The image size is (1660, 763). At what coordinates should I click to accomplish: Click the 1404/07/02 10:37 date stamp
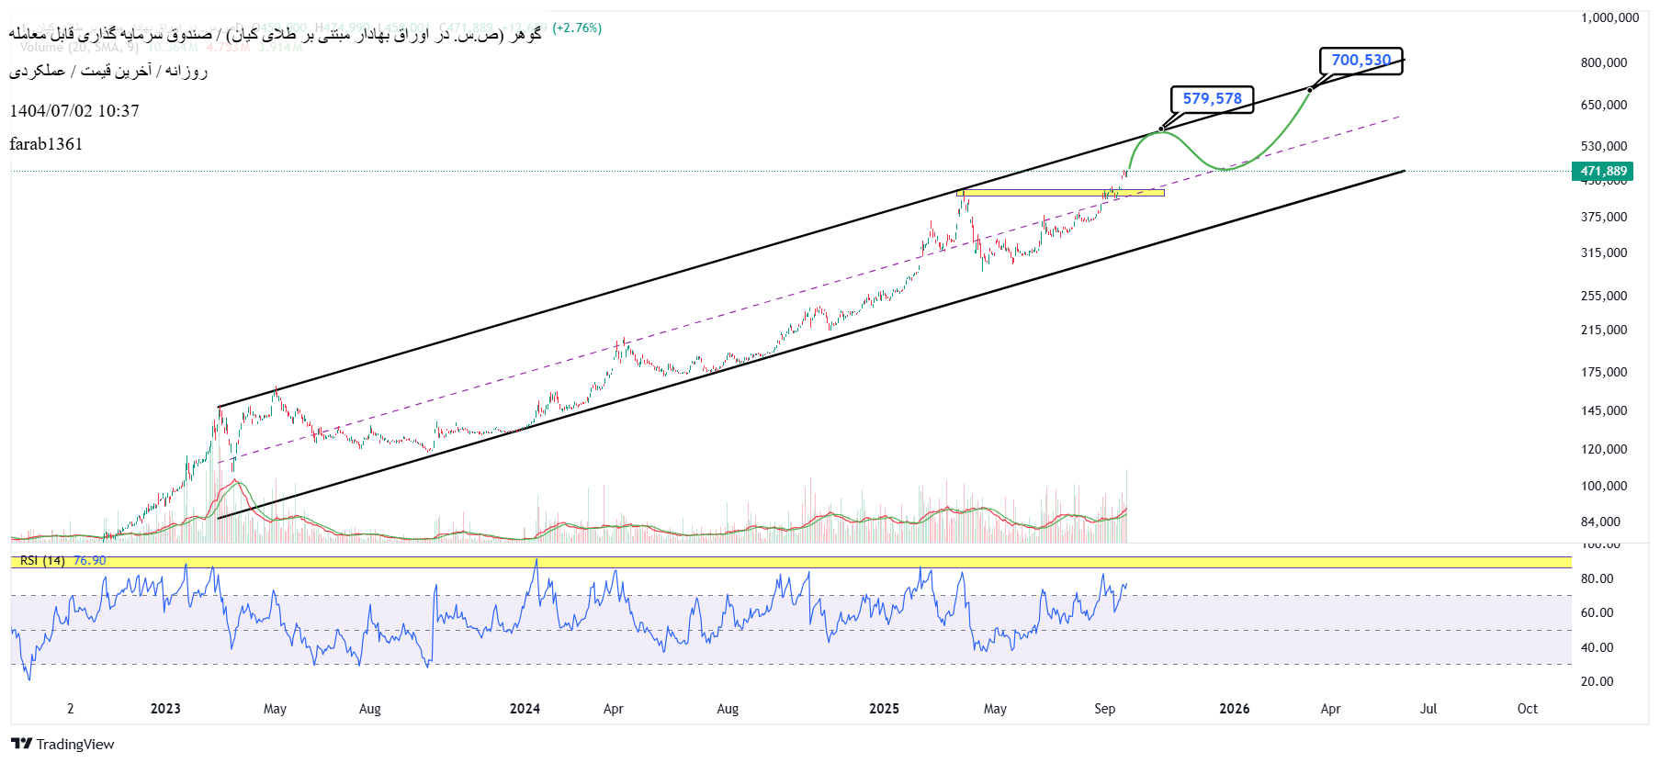tap(74, 111)
